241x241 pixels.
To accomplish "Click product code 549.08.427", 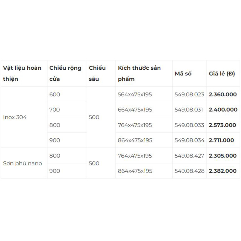I will coord(189,156).
